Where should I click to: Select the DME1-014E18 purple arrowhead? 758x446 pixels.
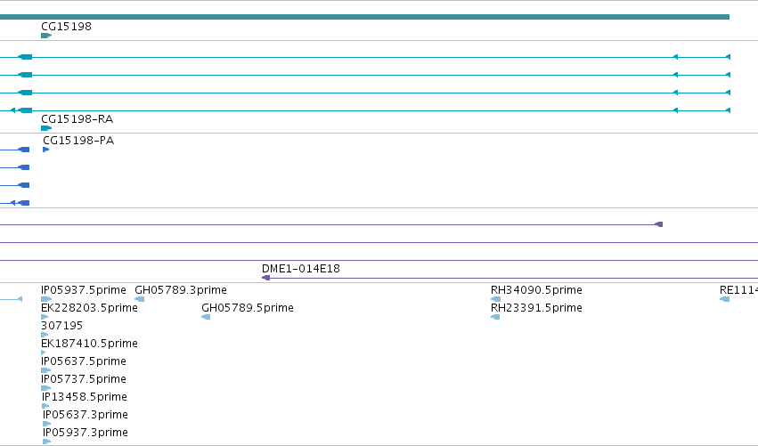[265, 278]
